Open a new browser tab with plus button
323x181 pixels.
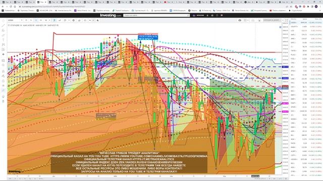[x=291, y=2]
